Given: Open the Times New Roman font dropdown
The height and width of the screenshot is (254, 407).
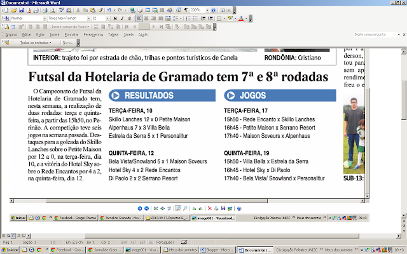Looking at the screenshot, I should pos(88,18).
